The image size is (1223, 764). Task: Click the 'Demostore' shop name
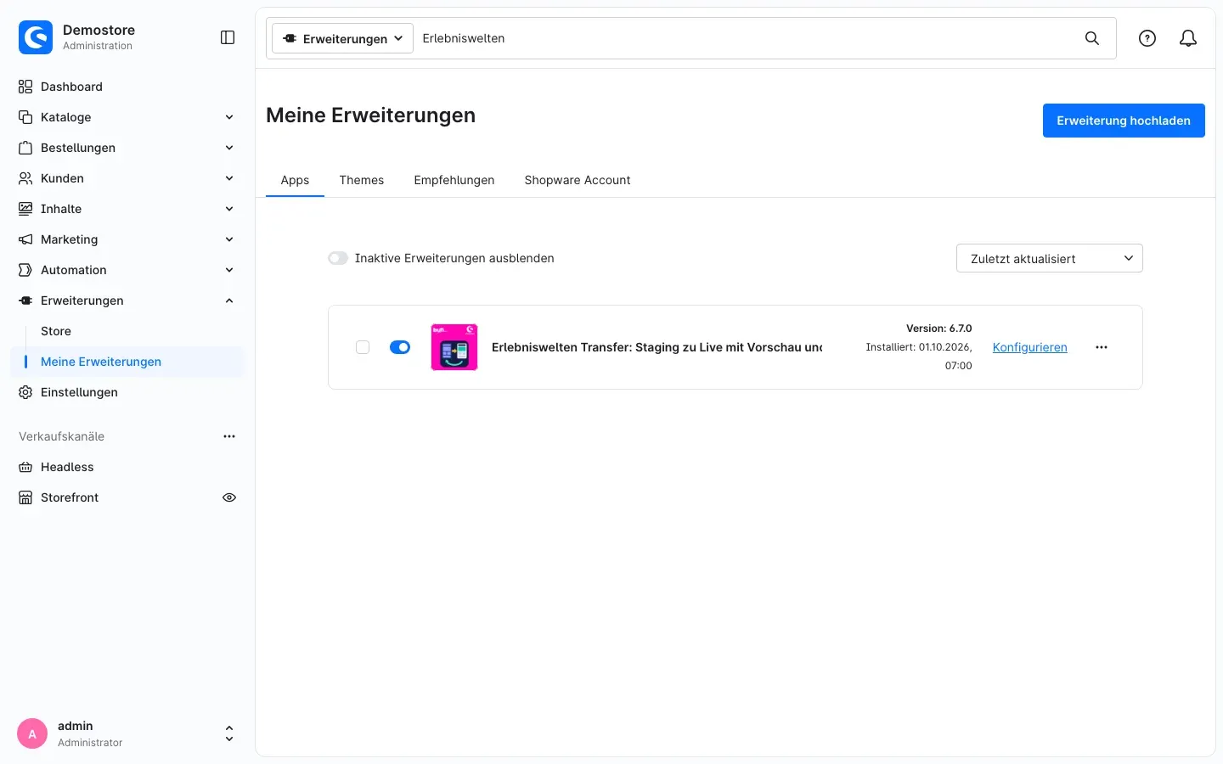(99, 30)
